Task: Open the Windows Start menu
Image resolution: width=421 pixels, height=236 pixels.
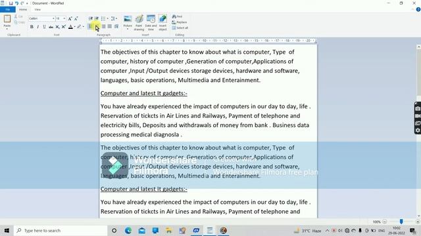Action: tap(7, 230)
